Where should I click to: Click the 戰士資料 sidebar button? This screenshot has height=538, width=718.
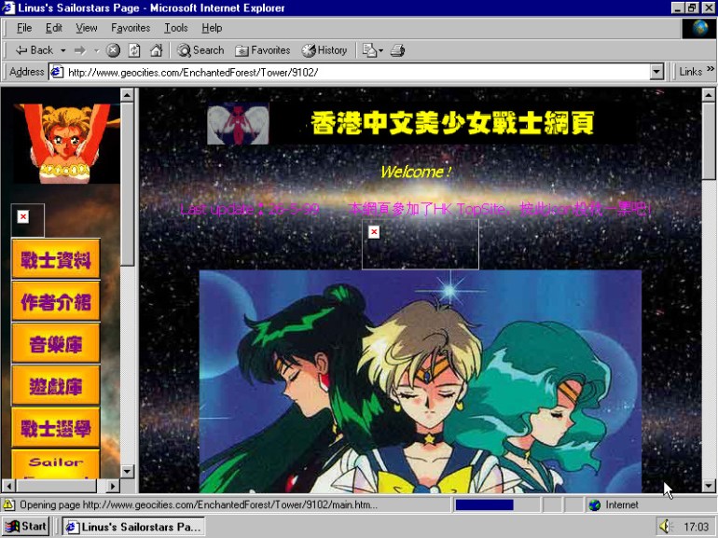tap(55, 259)
